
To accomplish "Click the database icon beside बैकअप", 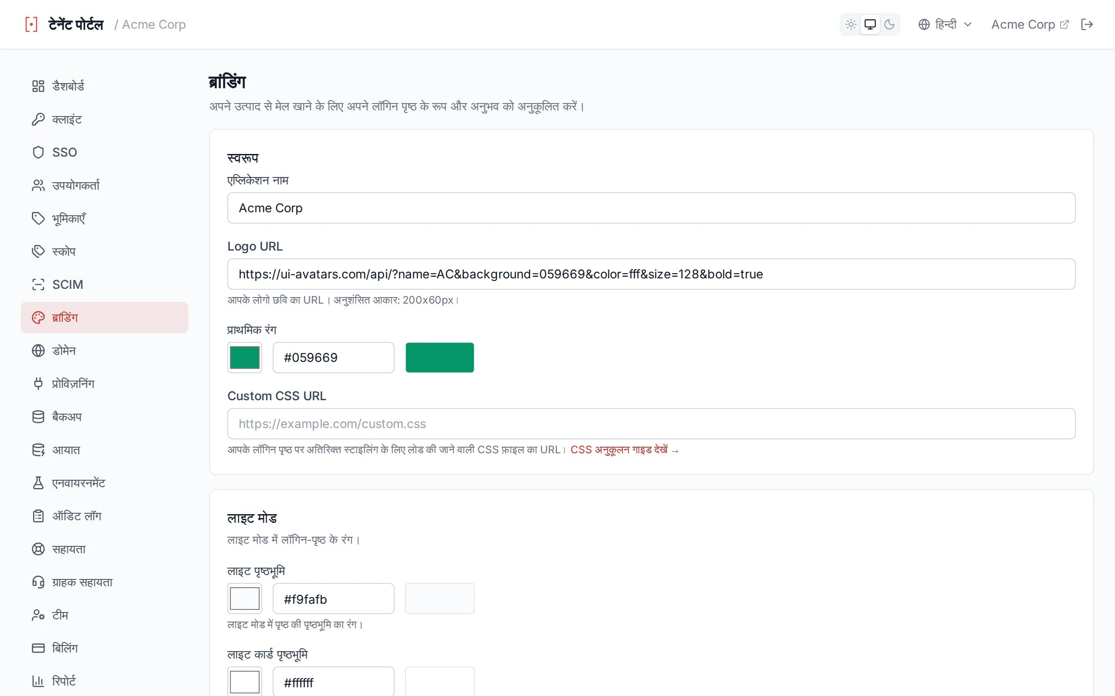I will 38,417.
